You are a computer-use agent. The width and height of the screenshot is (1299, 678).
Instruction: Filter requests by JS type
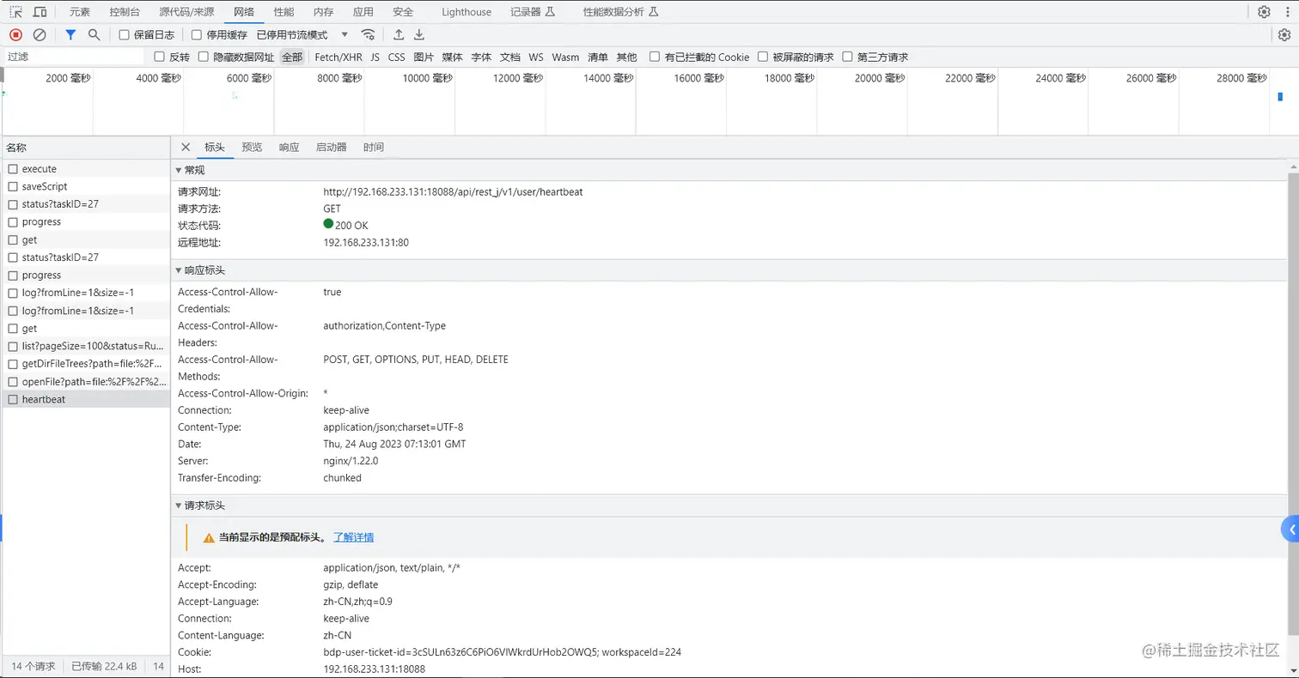point(375,57)
